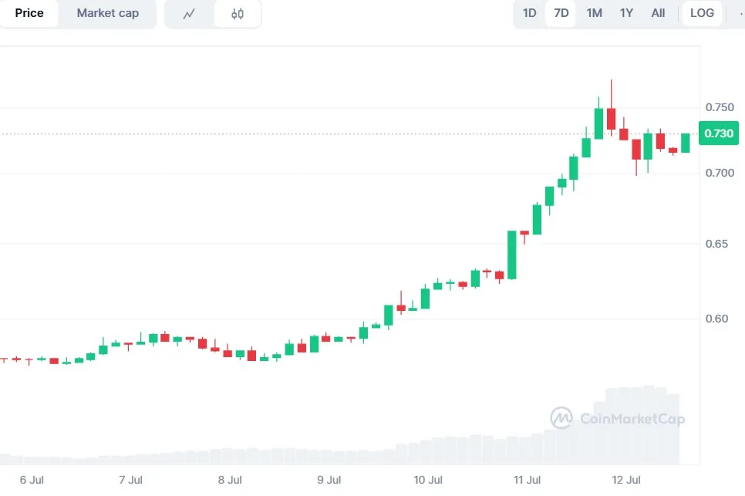Switch chart to All time range
The height and width of the screenshot is (496, 745).
point(658,13)
